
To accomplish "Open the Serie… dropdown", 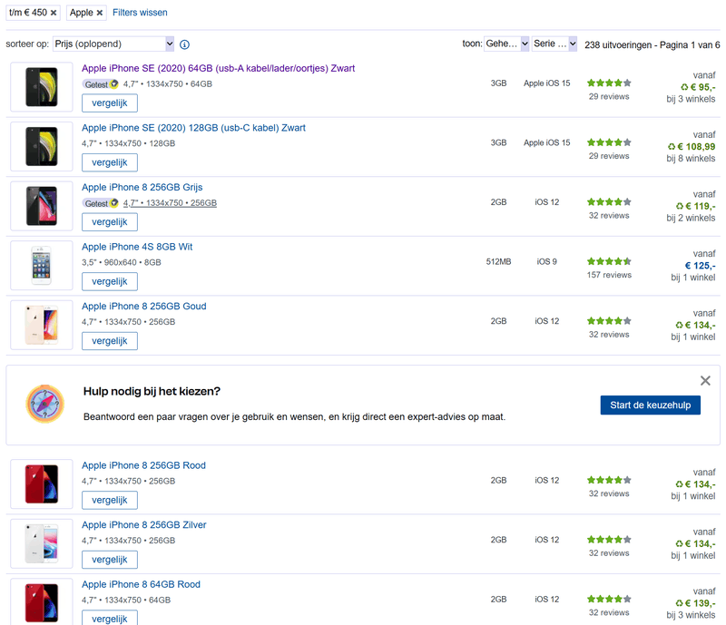I will pos(554,44).
